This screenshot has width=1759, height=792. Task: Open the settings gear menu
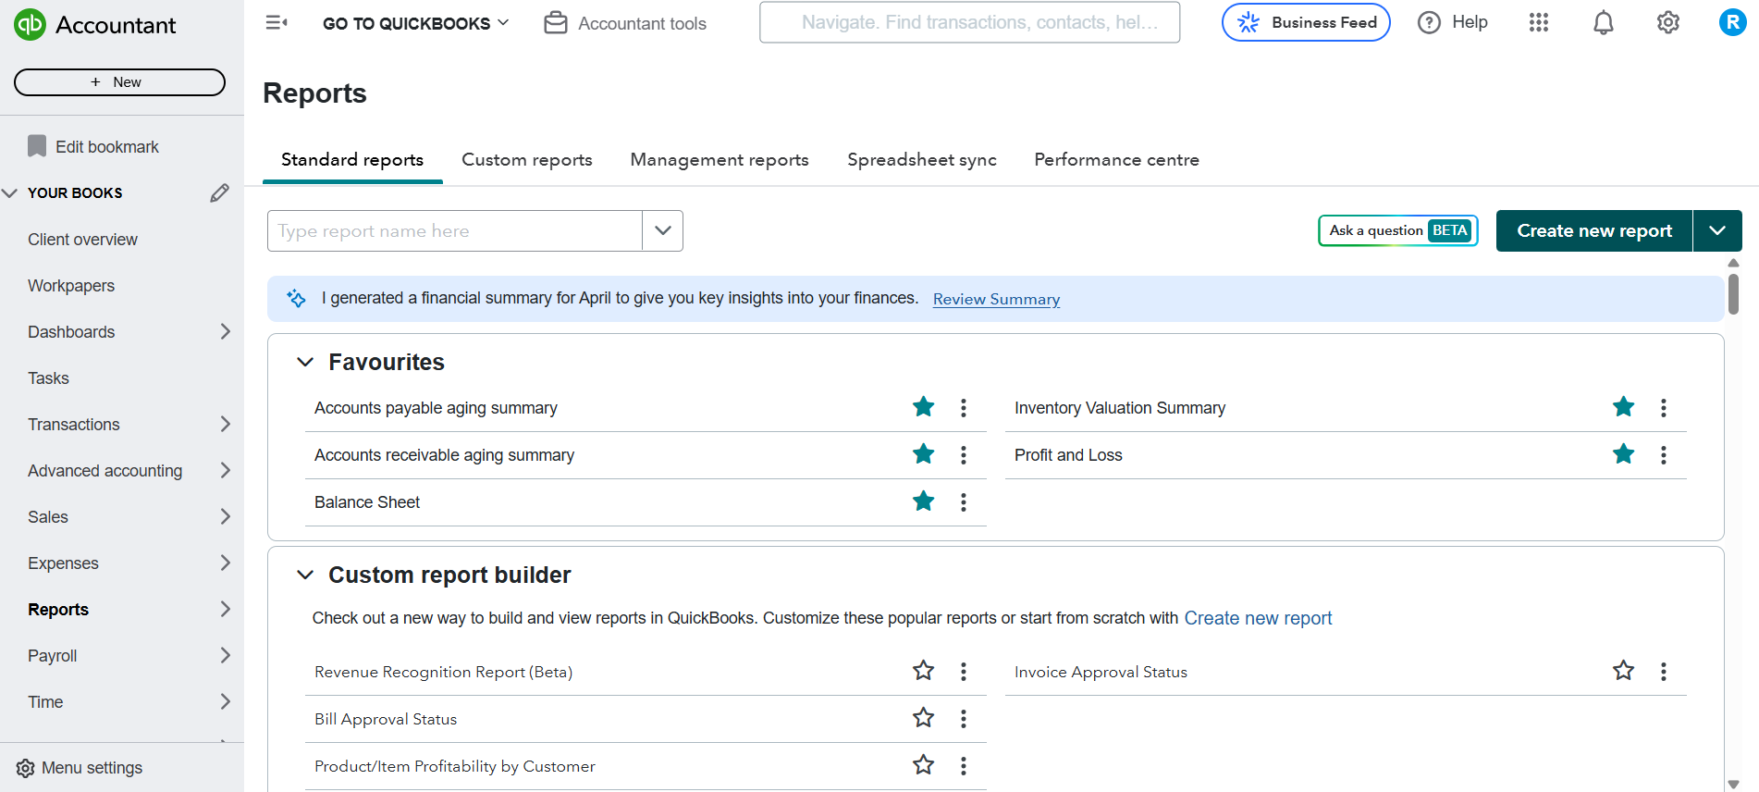tap(1668, 22)
